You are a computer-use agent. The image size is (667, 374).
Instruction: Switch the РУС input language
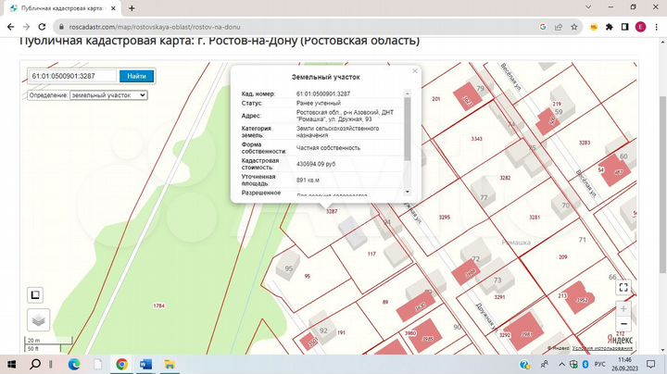(599, 364)
